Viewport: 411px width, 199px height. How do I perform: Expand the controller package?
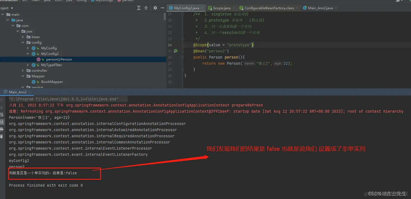tap(23, 71)
